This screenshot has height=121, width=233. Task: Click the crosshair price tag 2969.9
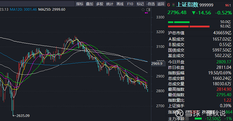(x=157, y=63)
